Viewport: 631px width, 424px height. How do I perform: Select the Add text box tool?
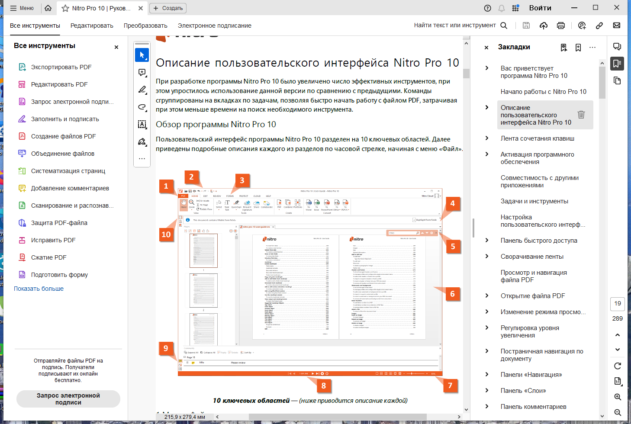pyautogui.click(x=142, y=124)
